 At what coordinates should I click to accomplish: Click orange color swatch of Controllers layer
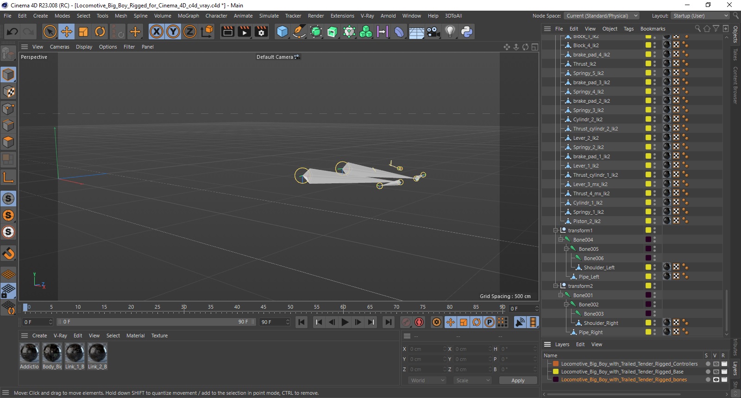pyautogui.click(x=556, y=364)
